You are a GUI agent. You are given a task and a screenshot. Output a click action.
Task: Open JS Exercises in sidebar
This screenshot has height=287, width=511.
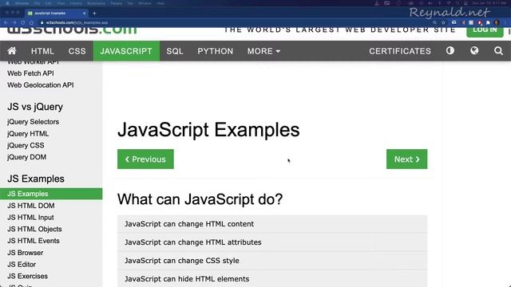tap(27, 276)
